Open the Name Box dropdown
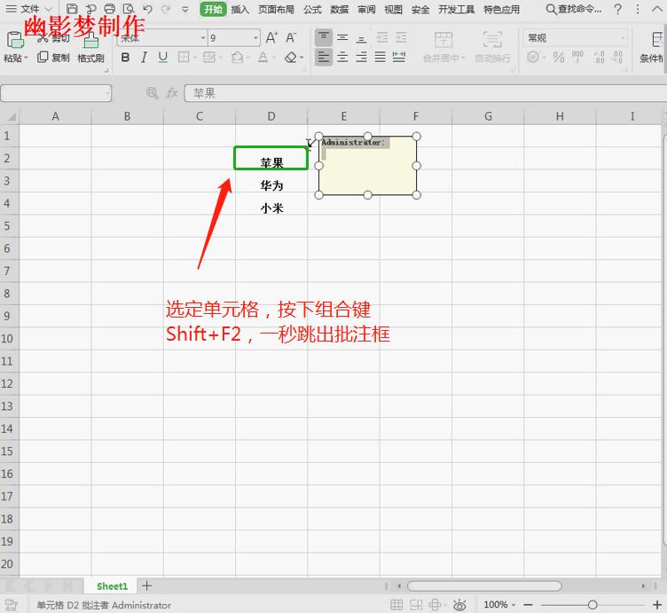The image size is (667, 613). (x=107, y=93)
